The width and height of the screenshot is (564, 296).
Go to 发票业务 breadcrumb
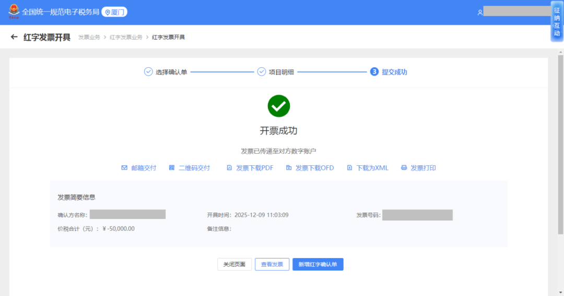point(89,38)
